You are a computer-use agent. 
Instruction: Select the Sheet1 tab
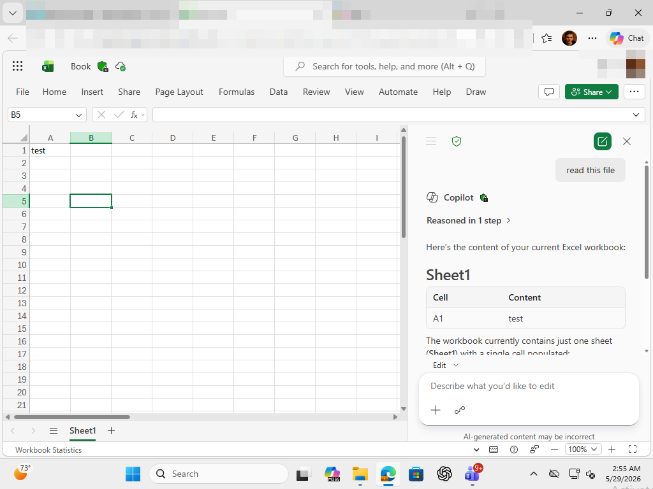point(82,431)
